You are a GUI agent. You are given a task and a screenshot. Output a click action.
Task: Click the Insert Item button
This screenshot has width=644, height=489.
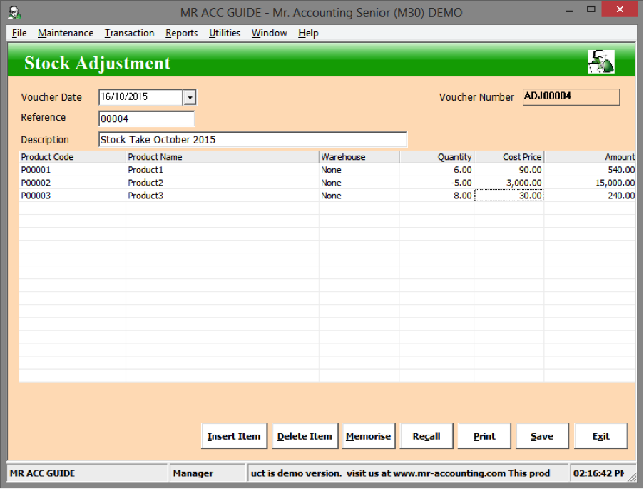point(234,436)
